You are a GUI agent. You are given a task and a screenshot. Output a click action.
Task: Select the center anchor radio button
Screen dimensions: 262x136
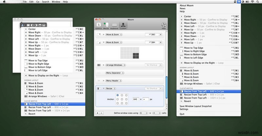122,99
